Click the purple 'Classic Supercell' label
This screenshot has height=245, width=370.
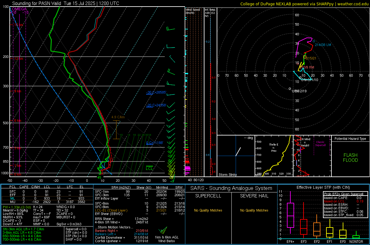[320, 144]
